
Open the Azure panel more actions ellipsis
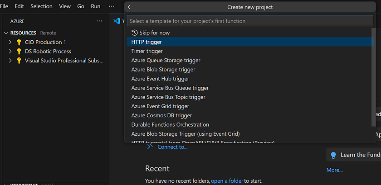(99, 21)
